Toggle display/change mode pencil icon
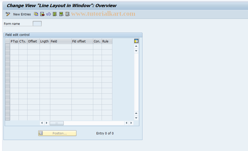 pos(8,14)
